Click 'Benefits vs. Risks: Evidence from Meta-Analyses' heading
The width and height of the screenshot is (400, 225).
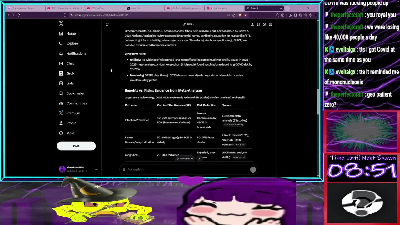163,90
